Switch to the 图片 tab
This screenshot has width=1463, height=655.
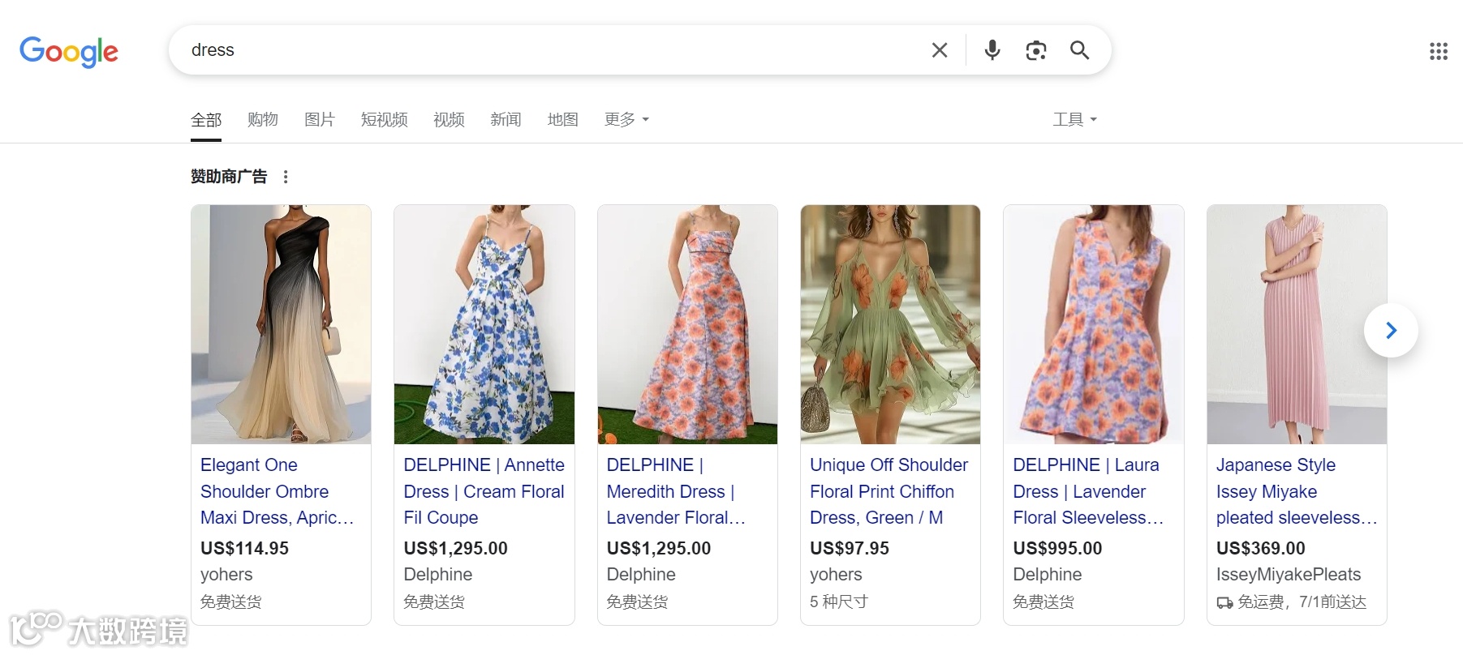click(x=320, y=120)
